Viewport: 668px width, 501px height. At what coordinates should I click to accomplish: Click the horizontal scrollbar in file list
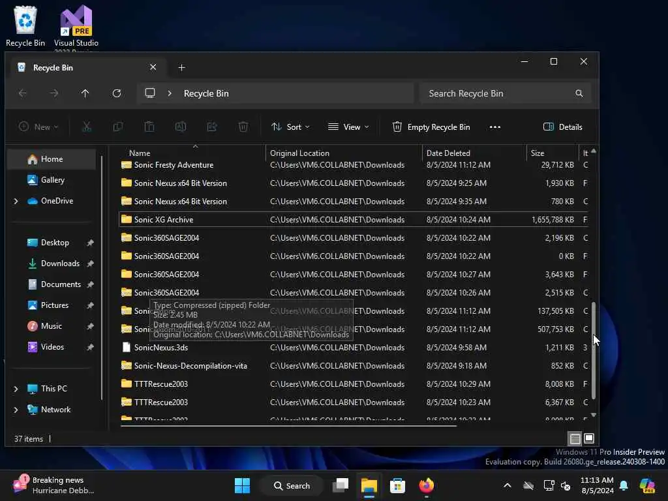pos(288,425)
